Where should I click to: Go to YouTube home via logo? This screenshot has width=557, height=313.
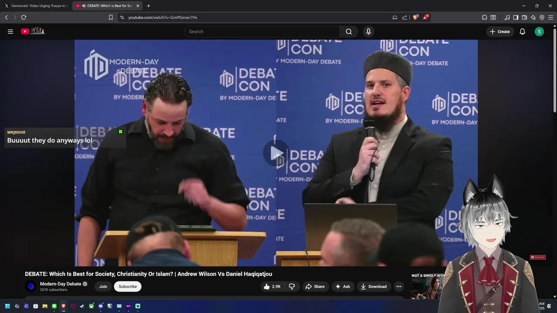[33, 31]
